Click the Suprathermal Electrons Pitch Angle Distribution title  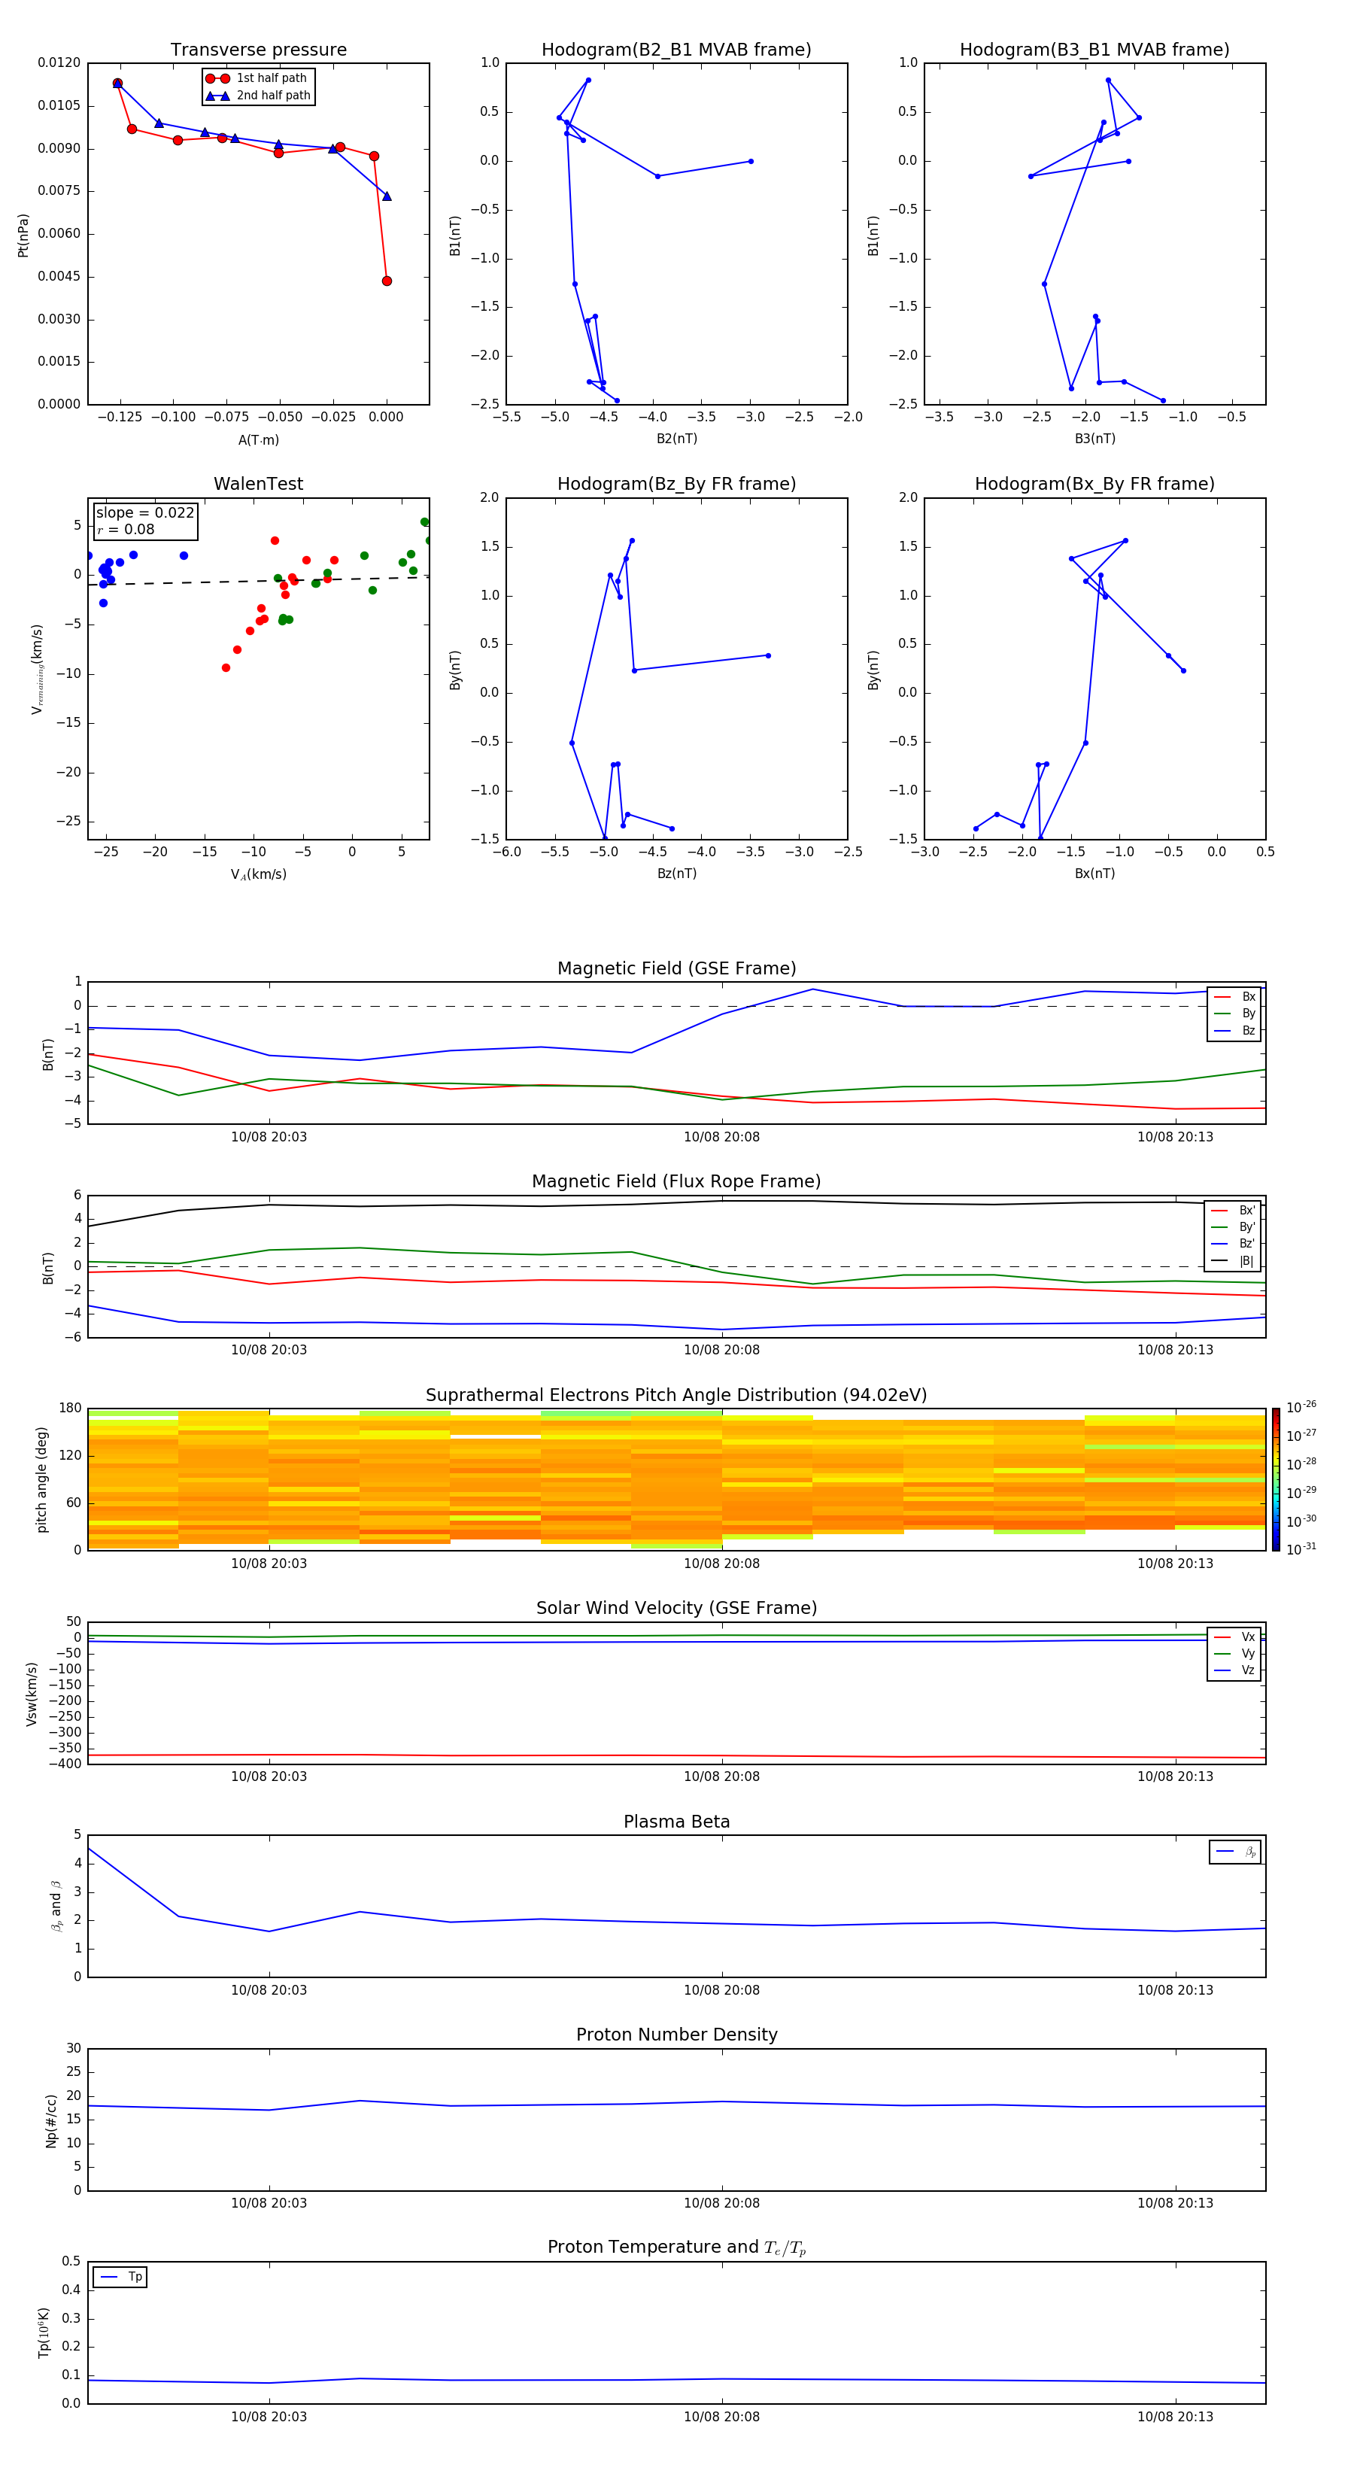point(675,1395)
